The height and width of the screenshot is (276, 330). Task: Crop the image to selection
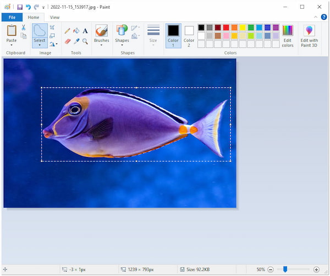tap(52, 28)
